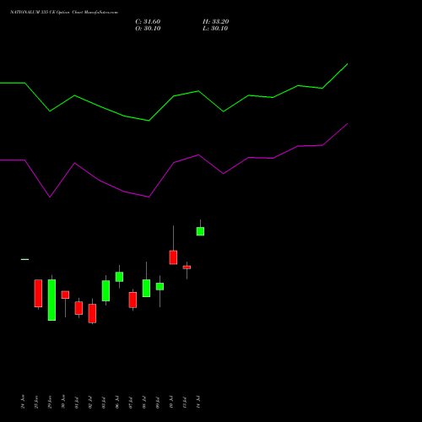
Task: Click the close value C: 31.60
Action: [148, 22]
